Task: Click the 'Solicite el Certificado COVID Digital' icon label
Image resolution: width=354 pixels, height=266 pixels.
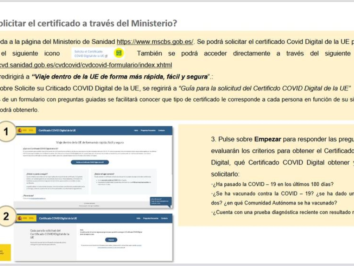Action: [91, 54]
